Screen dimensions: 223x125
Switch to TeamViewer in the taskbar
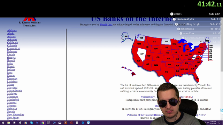click(x=88, y=123)
